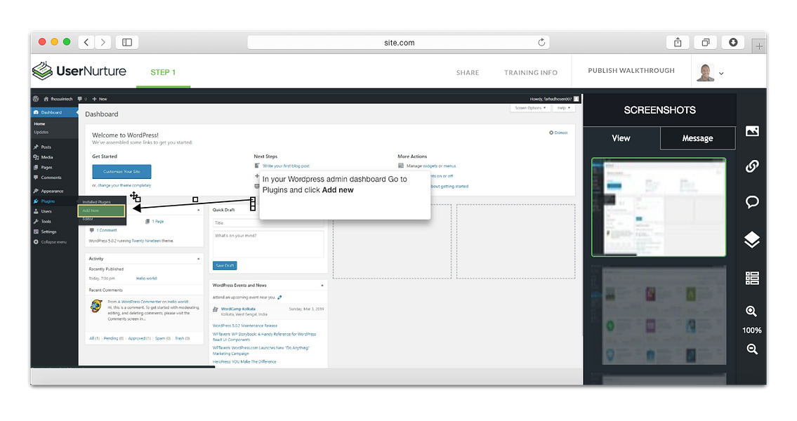Open Safari downloads button
Image resolution: width=797 pixels, height=421 pixels.
tap(733, 42)
